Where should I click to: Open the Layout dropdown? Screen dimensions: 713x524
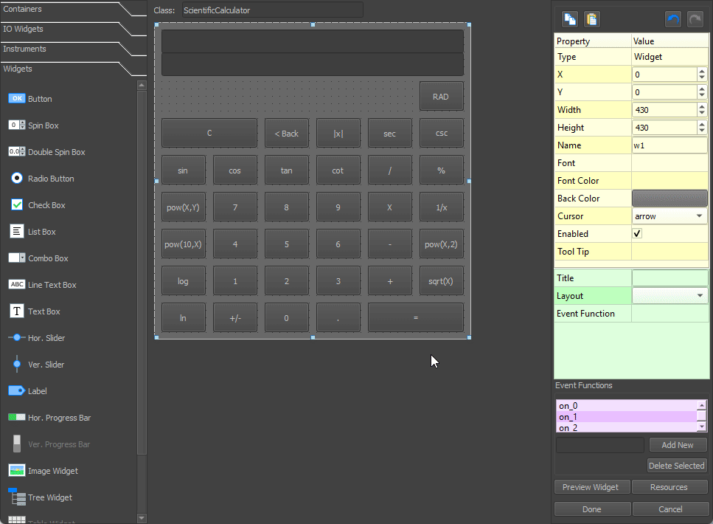(669, 296)
